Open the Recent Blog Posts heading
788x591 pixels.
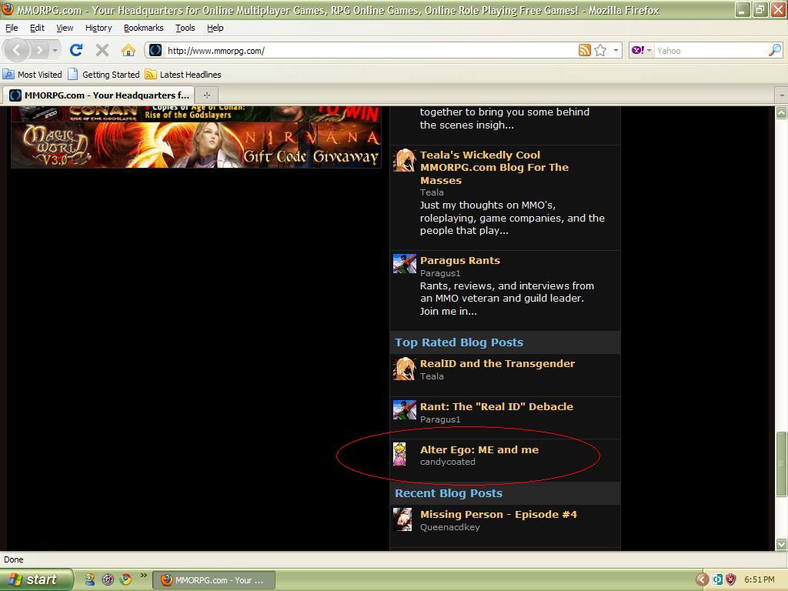[x=449, y=493]
